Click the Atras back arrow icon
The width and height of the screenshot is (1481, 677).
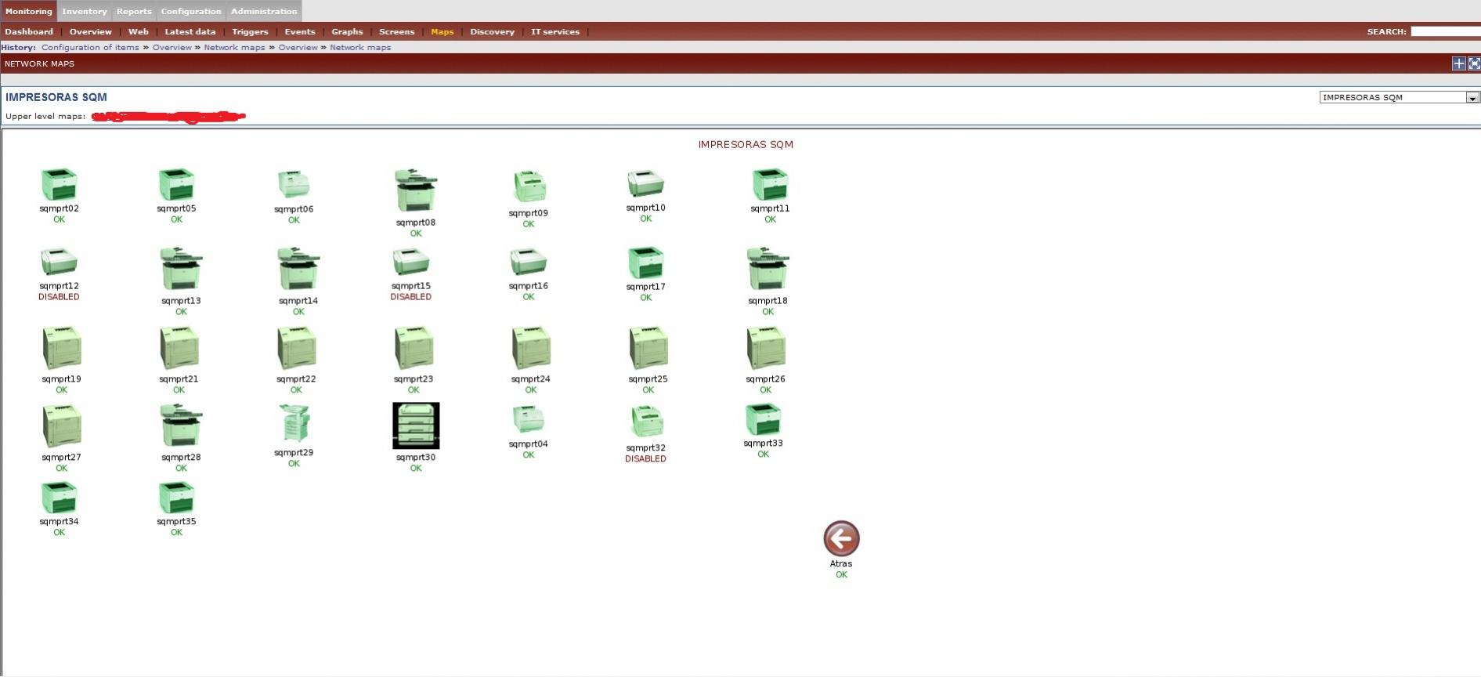841,539
